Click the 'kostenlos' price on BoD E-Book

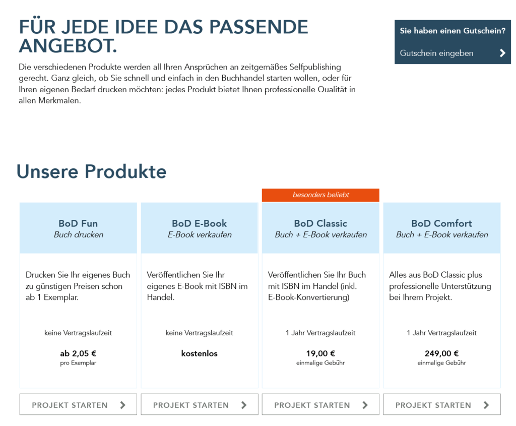200,353
